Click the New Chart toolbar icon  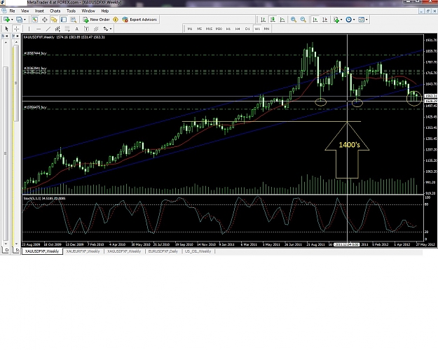tap(6, 20)
